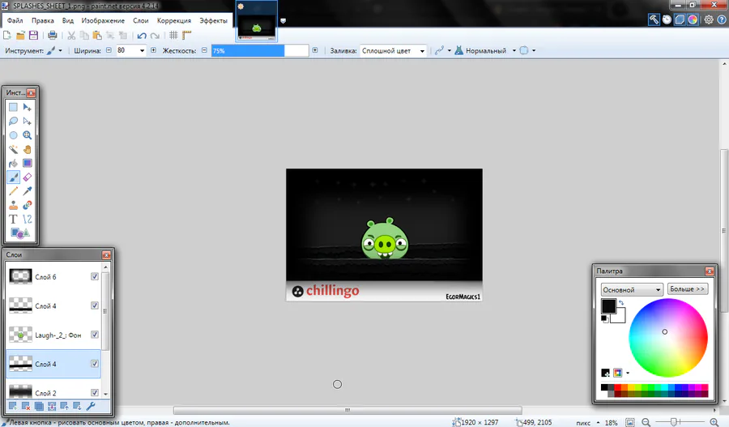Open the Слои menu
This screenshot has height=427, width=729.
[x=140, y=20]
